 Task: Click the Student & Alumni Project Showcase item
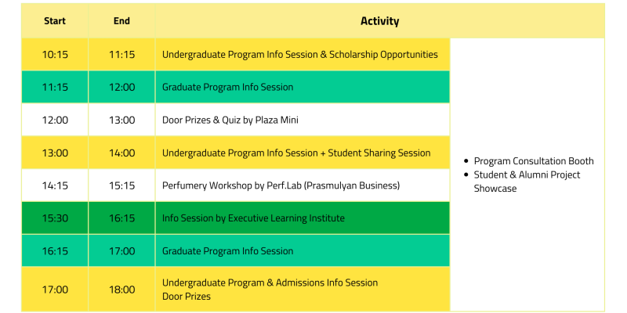pos(527,182)
